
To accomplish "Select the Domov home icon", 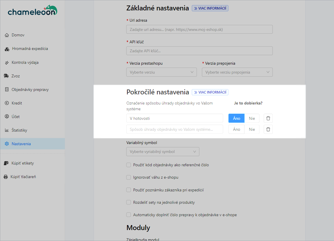I will coord(7,35).
